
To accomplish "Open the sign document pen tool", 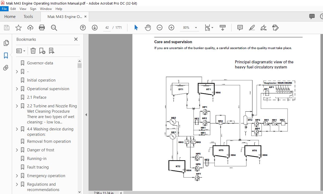I will click(263, 28).
